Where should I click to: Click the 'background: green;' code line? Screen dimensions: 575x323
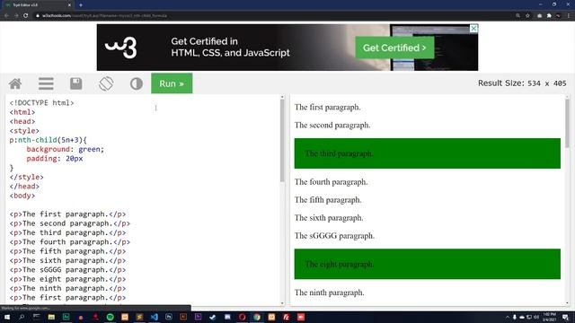(x=66, y=150)
